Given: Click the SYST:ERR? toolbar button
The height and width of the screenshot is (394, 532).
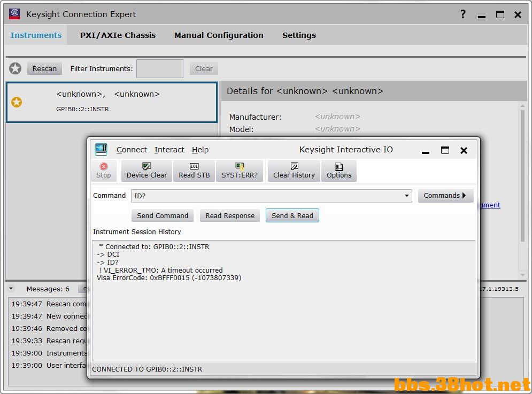Looking at the screenshot, I should [240, 171].
